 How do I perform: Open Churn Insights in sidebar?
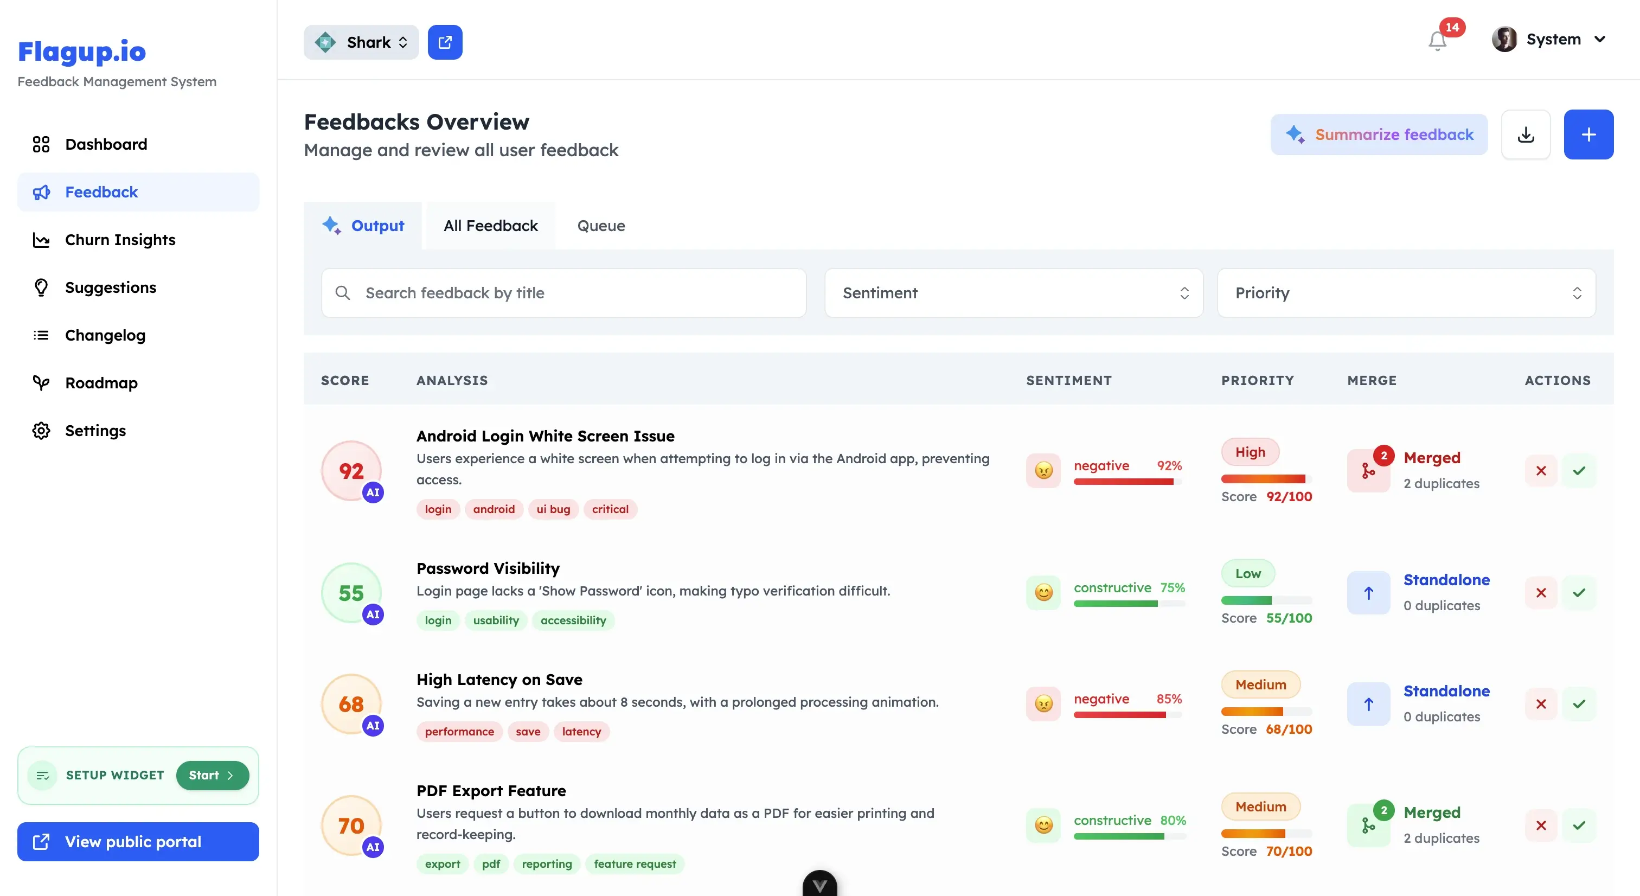(x=120, y=240)
